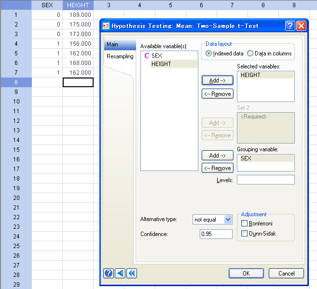Image resolution: width=317 pixels, height=289 pixels.
Task: Click row header 22 in spreadsheet
Action: click(16, 217)
